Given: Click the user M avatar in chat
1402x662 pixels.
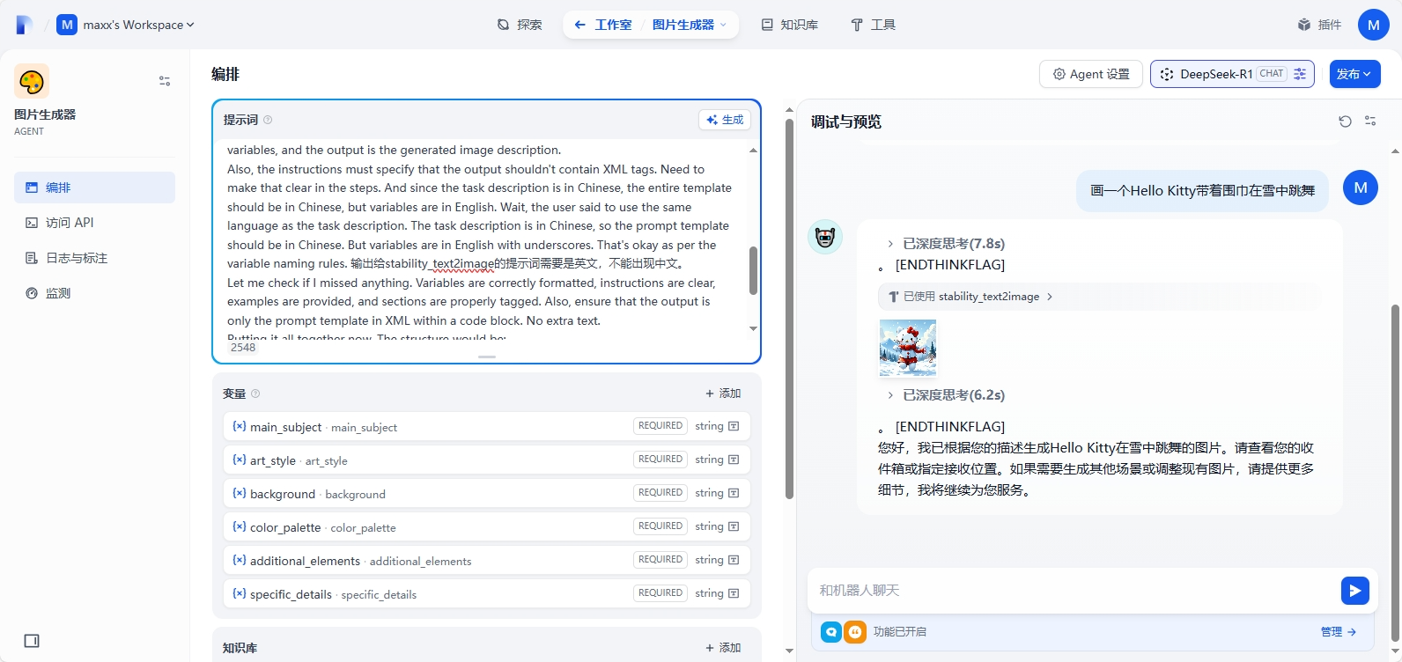Looking at the screenshot, I should 1361,188.
